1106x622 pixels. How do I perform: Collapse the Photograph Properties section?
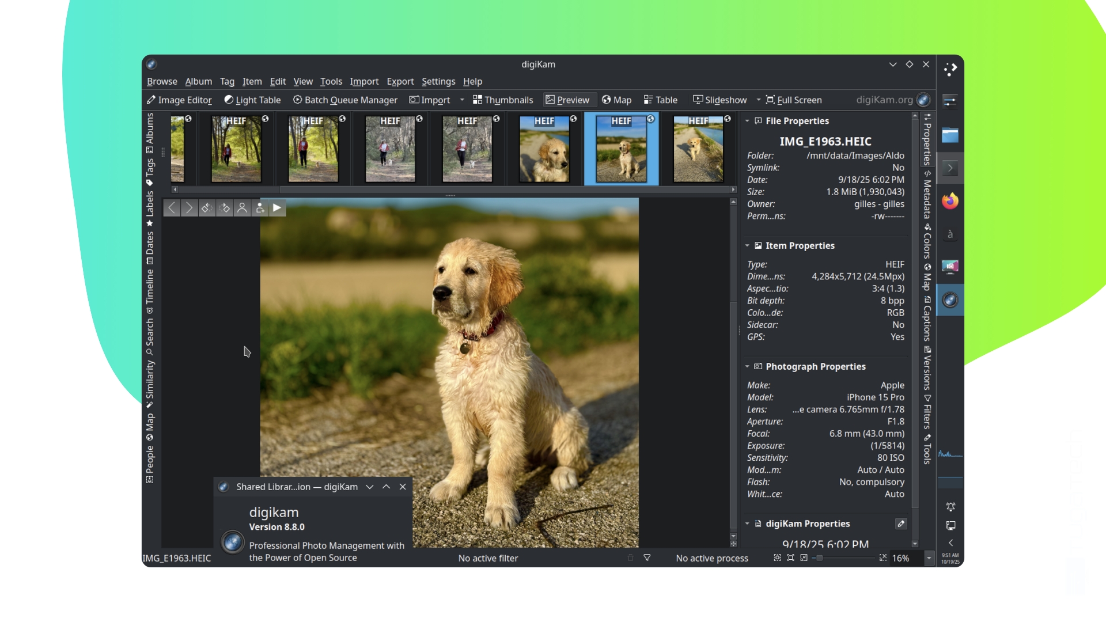click(x=748, y=366)
